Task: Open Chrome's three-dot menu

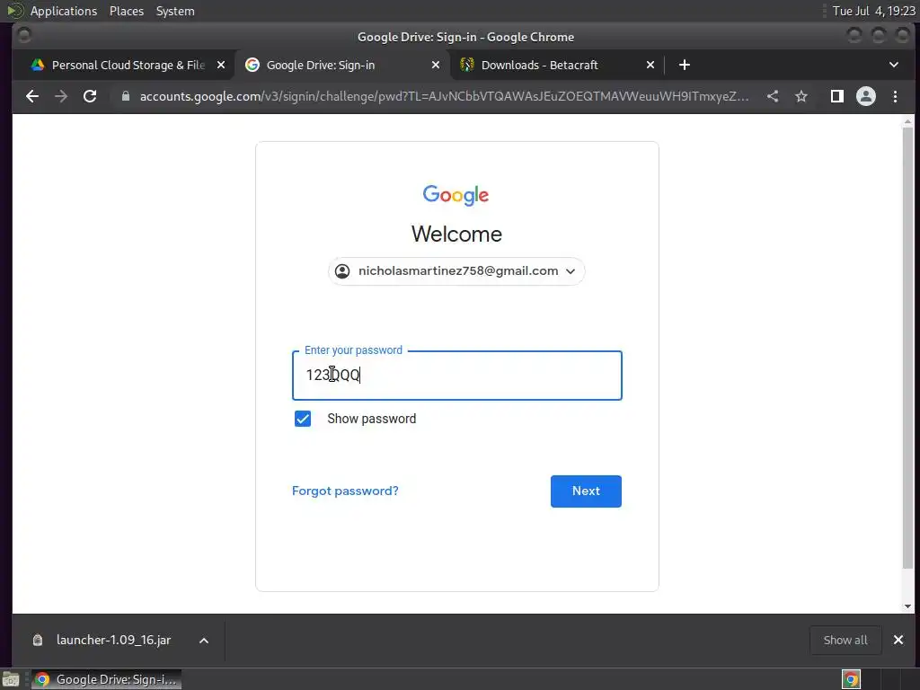Action: [x=895, y=96]
